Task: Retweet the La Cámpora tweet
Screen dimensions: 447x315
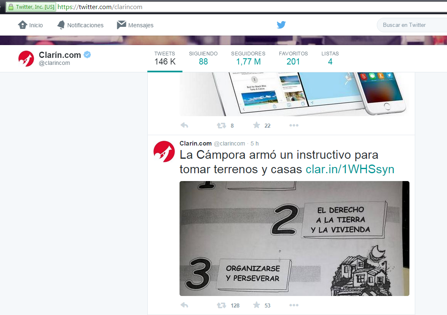Action: (221, 305)
